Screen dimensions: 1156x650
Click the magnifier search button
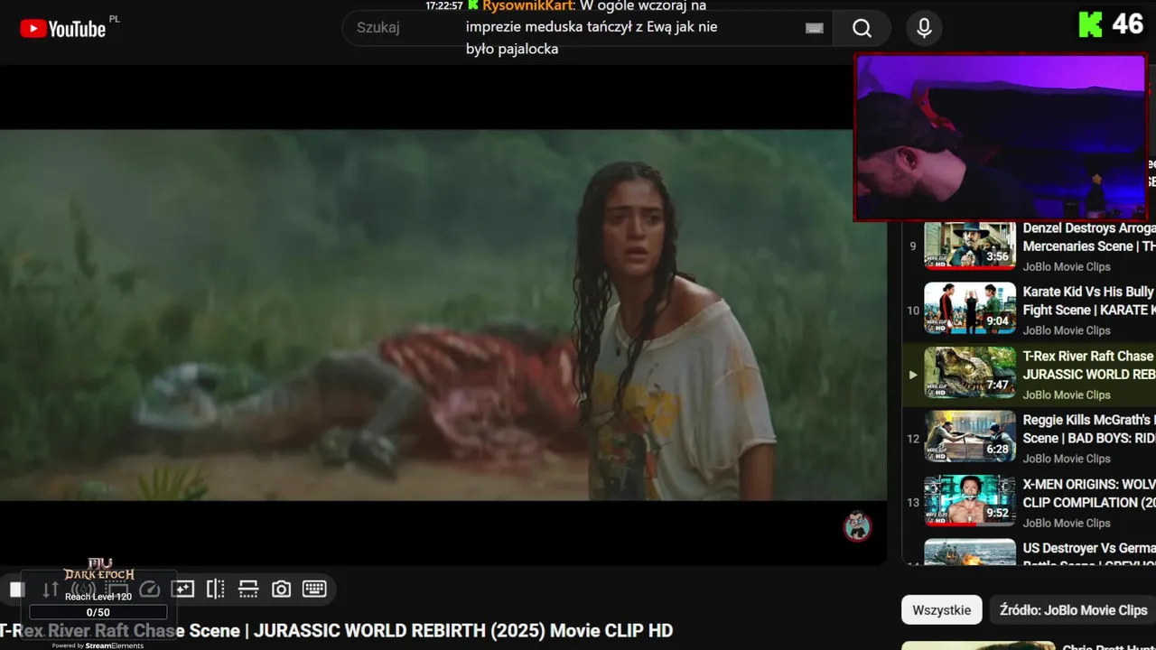[x=862, y=28]
